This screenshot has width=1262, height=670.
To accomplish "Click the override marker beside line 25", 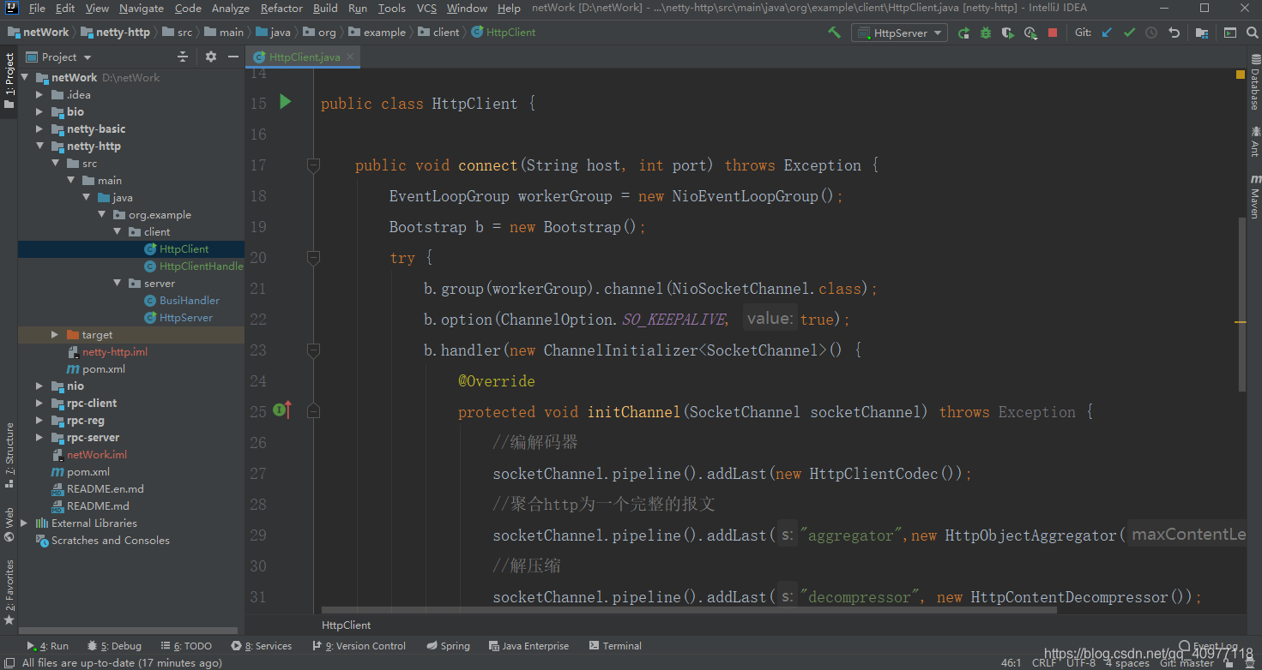I will [283, 410].
